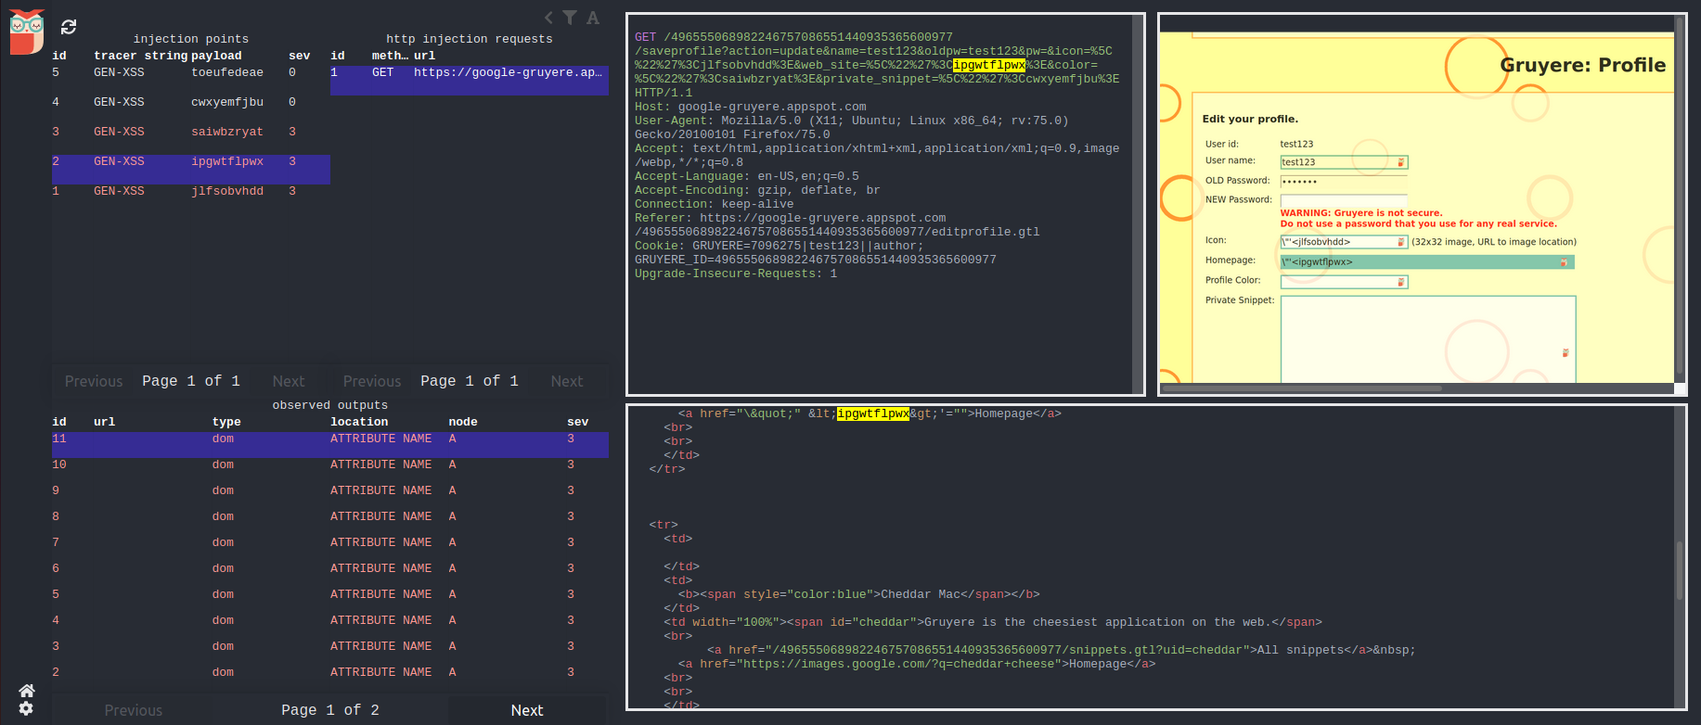
Task: Go to next page of observed outputs
Action: tap(527, 710)
